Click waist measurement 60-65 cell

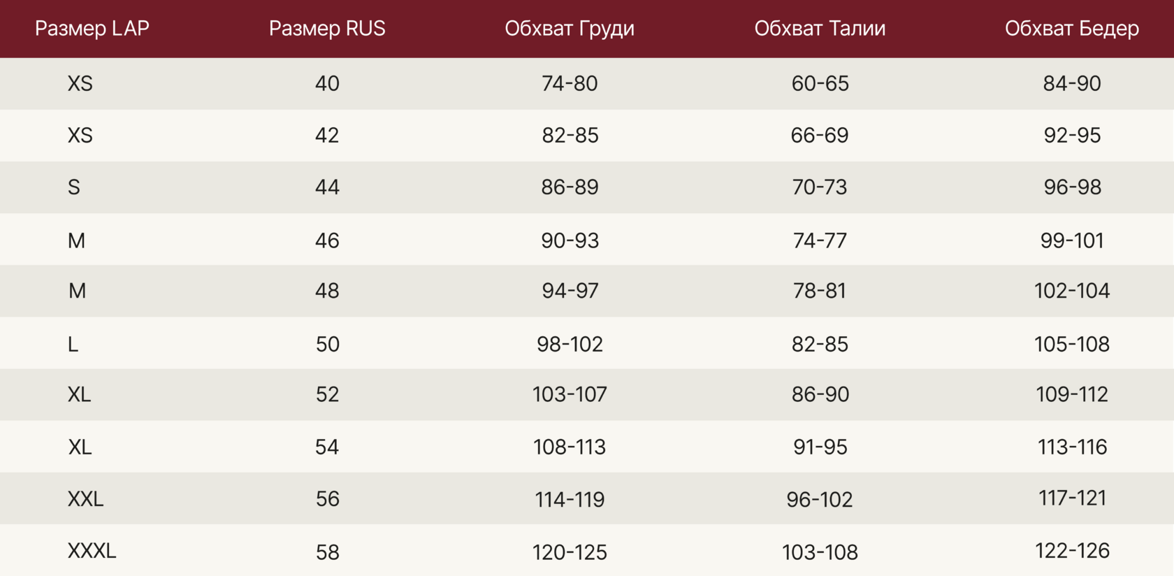coord(820,84)
